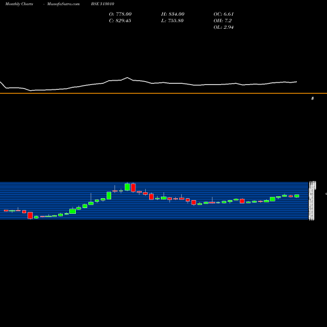Viewport: 327px width, 327px height.
Task: Select the 'BSE 513010' ticker label
Action: [x=103, y=4]
